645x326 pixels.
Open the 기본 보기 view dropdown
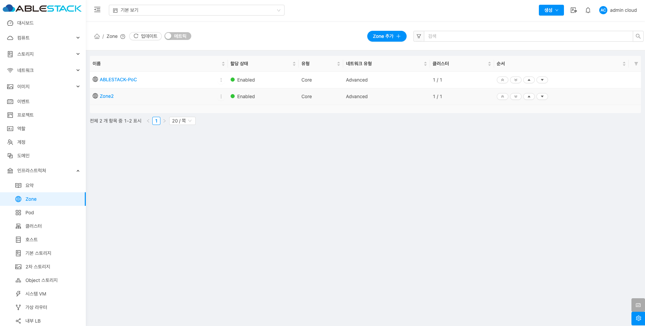[196, 10]
